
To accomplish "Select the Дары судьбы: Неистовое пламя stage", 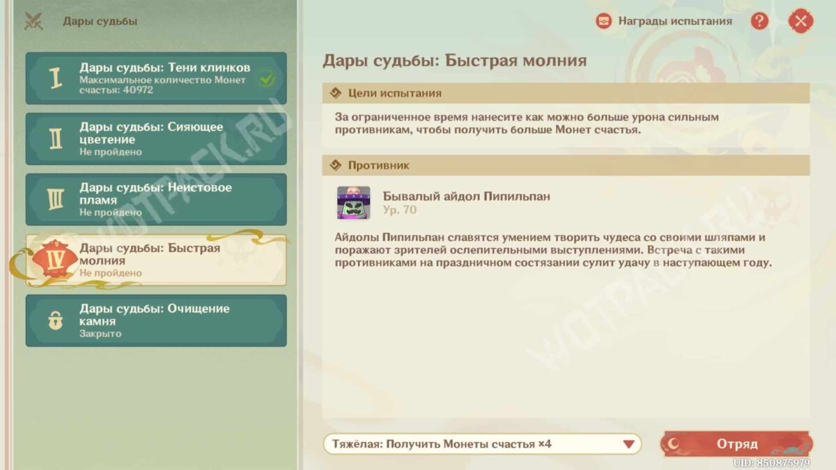I will [x=164, y=199].
